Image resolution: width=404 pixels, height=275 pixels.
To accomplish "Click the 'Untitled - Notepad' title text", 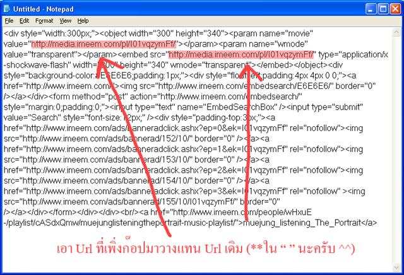I will [44, 9].
